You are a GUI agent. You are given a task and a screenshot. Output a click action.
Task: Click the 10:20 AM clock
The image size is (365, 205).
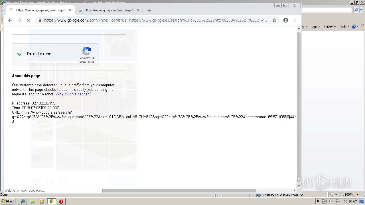350,201
